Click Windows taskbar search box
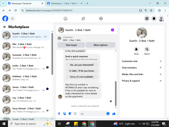Viewport: 169px width, 127px height. [32, 124]
